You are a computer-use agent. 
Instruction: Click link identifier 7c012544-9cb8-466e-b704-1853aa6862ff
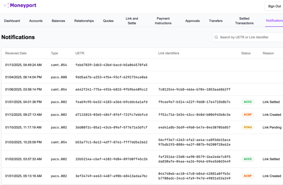click(x=194, y=90)
